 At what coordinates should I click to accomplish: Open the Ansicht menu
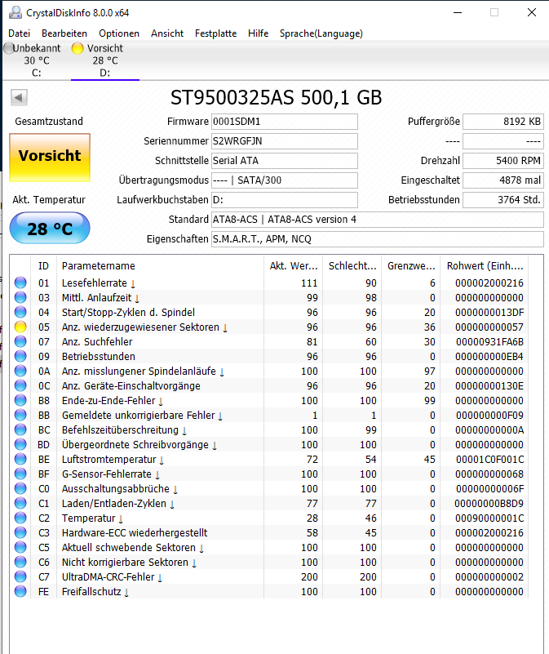[x=167, y=33]
